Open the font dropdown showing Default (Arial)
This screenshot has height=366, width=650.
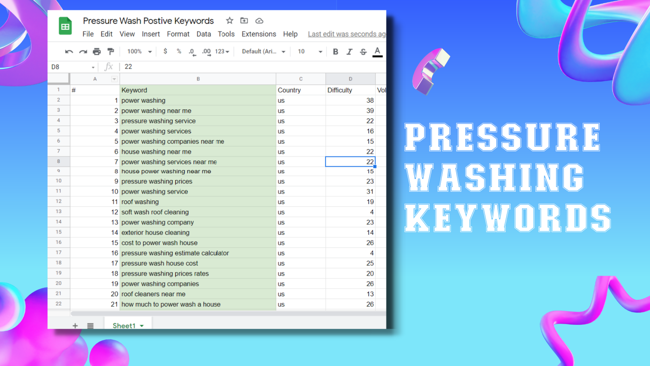point(263,51)
